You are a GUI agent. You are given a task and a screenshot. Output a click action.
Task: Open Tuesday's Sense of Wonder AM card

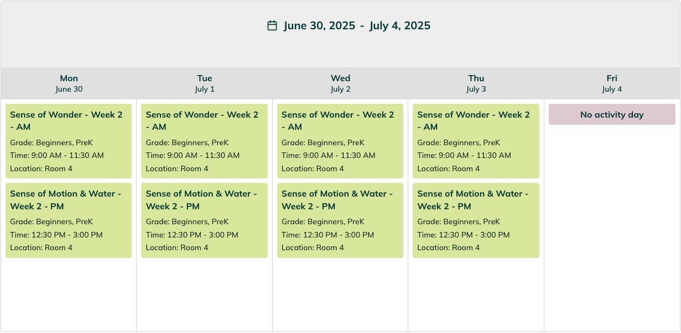point(204,141)
